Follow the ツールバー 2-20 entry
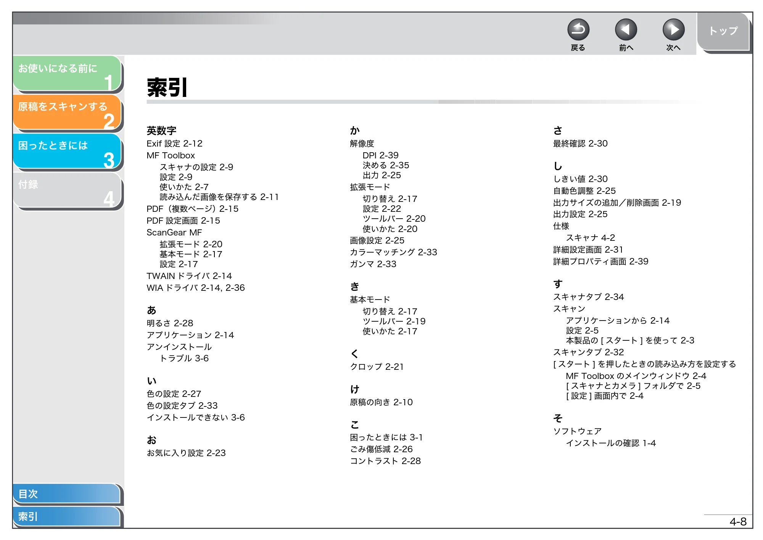This screenshot has width=763, height=540. coord(394,219)
